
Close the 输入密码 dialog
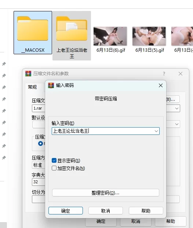161,85
